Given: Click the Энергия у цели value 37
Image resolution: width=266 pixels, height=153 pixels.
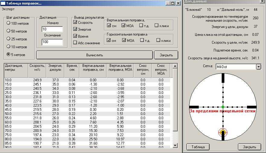Looking at the screenshot, I should [x=255, y=27].
